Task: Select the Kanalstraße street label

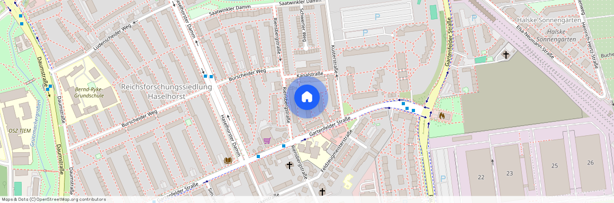Action: [310, 75]
